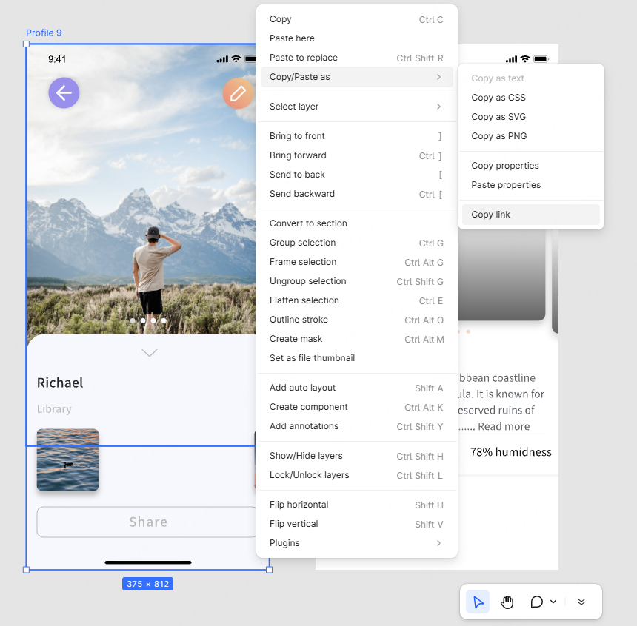Click the Profile 9 frame label
This screenshot has height=626, width=637.
44,33
